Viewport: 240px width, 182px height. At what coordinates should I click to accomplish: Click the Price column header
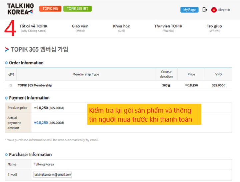(x=191, y=74)
